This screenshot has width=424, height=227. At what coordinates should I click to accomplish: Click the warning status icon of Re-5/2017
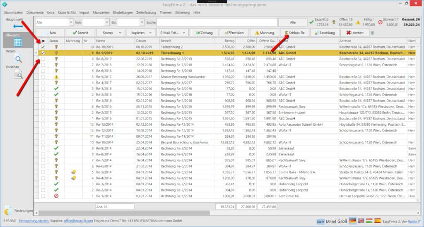coord(56,76)
